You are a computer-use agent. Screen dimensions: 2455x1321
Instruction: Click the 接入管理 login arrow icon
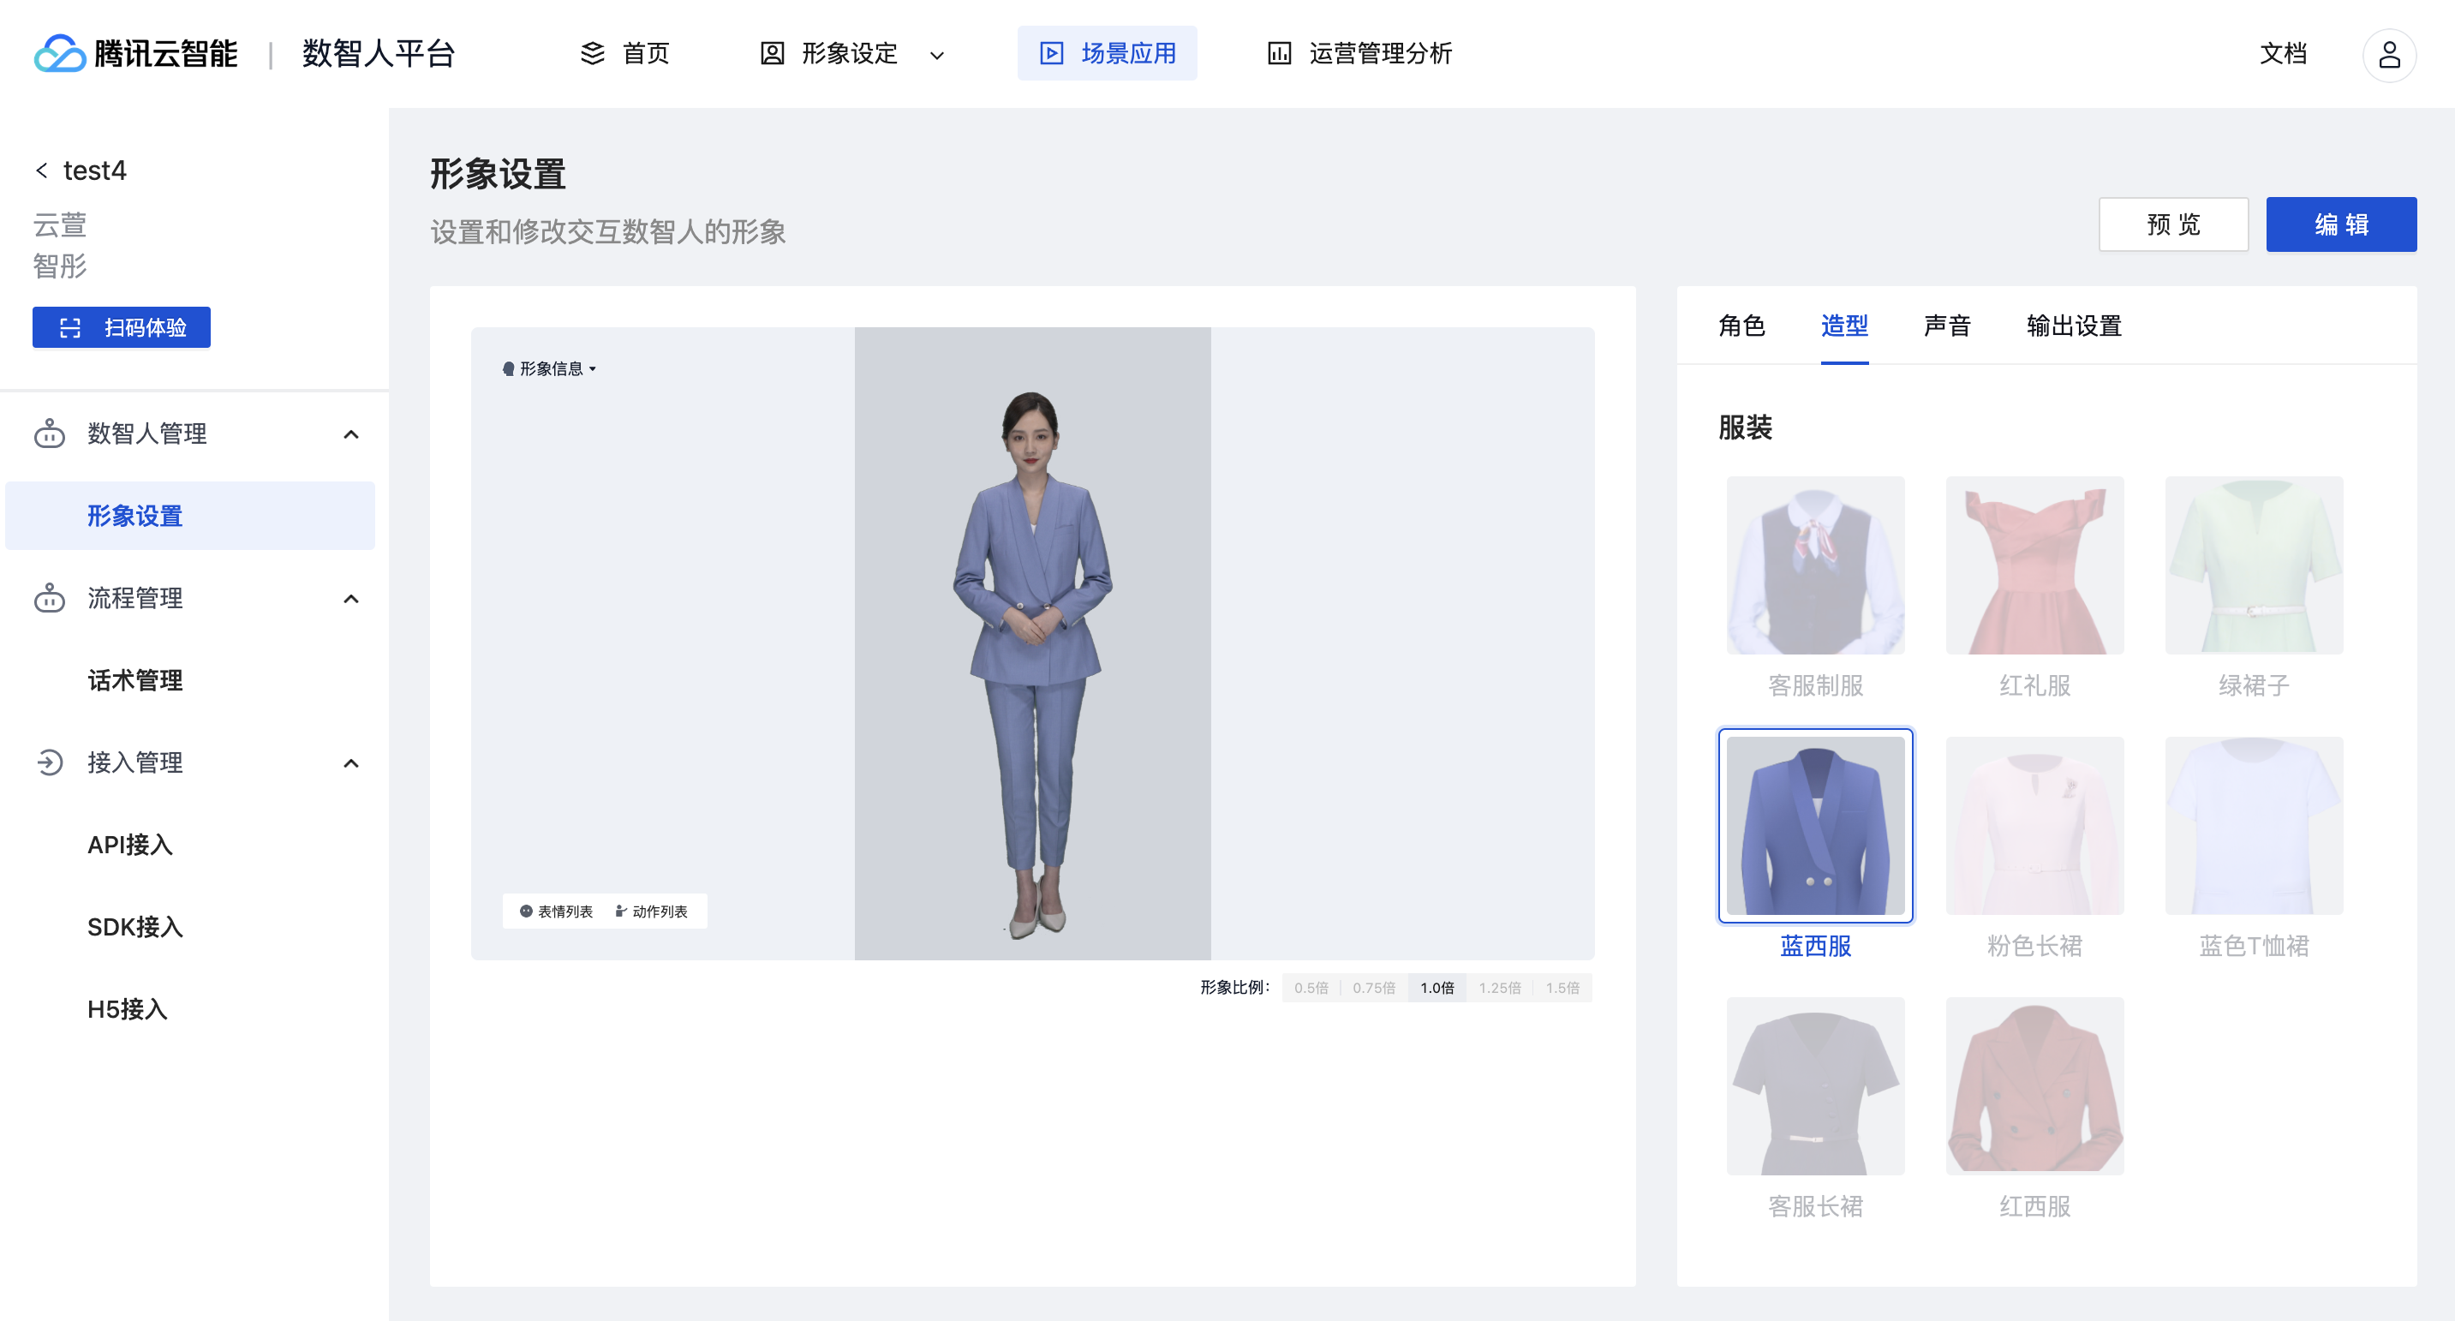[x=50, y=762]
